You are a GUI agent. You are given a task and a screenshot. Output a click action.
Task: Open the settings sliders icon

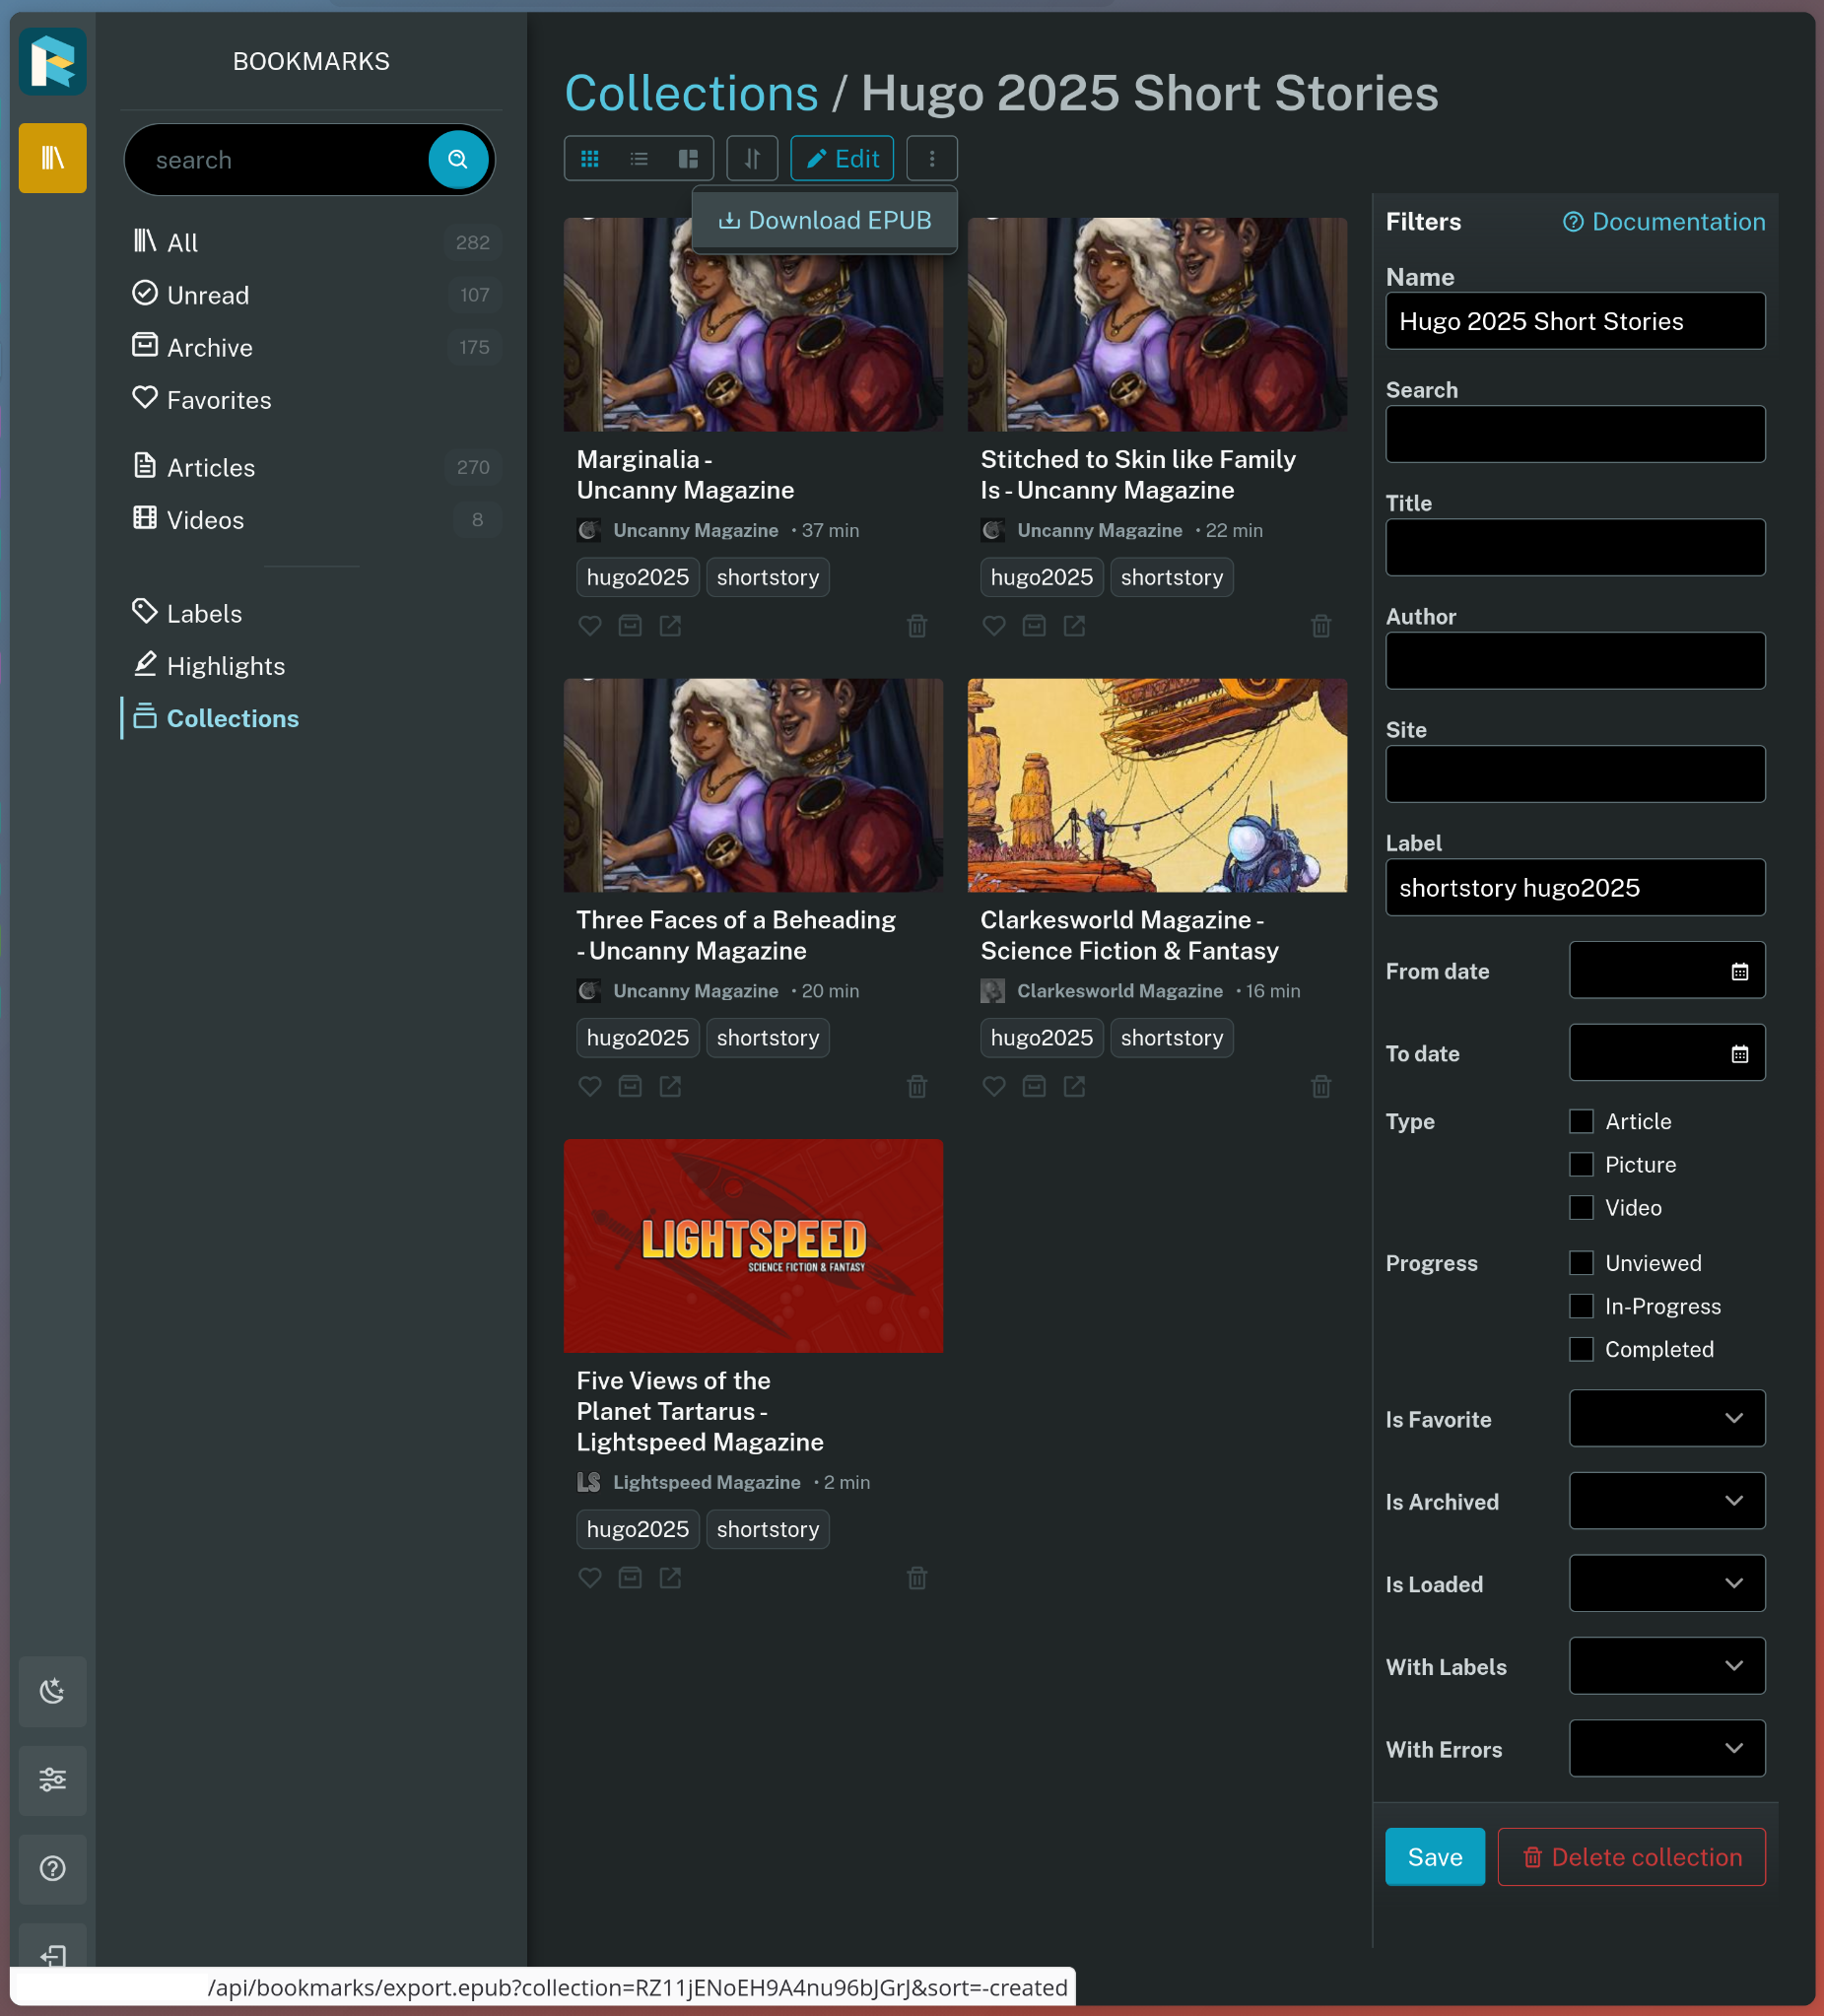point(52,1781)
